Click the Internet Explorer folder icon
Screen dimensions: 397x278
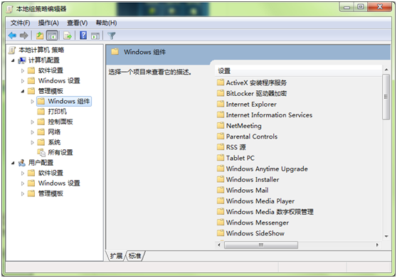[221, 104]
